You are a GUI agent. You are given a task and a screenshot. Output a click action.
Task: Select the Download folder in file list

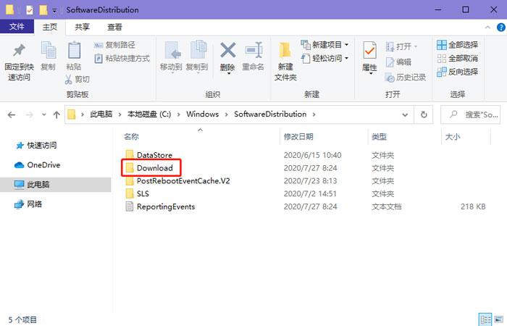[154, 168]
